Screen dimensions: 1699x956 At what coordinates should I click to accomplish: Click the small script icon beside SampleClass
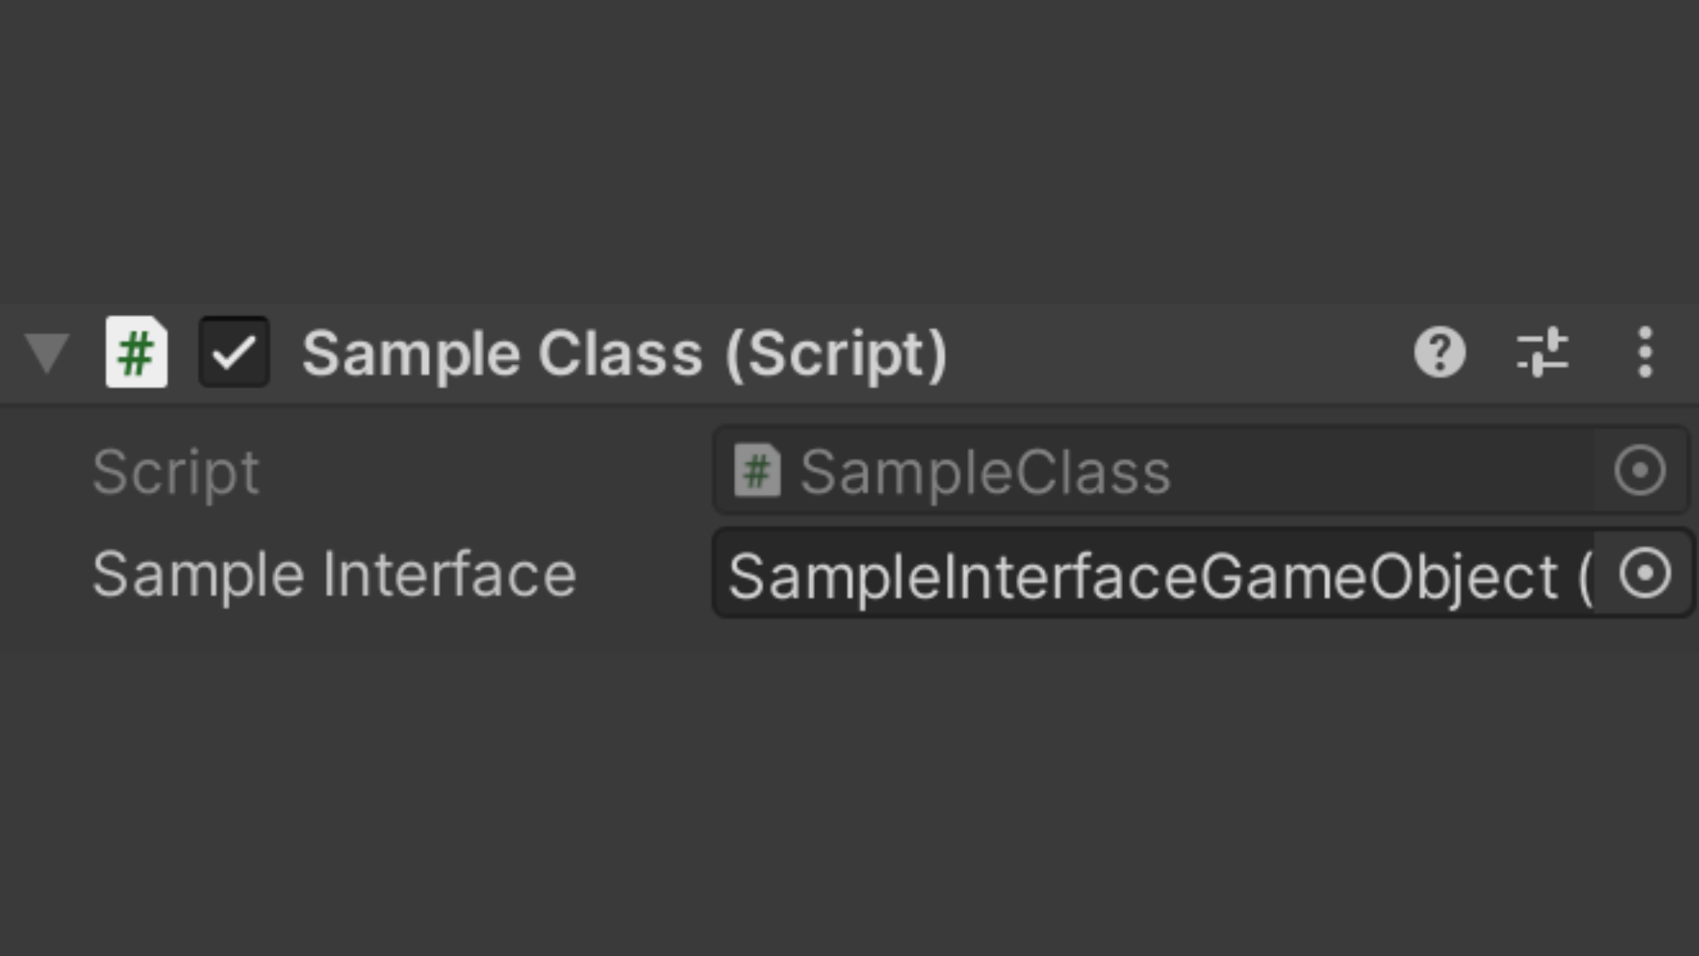point(757,471)
